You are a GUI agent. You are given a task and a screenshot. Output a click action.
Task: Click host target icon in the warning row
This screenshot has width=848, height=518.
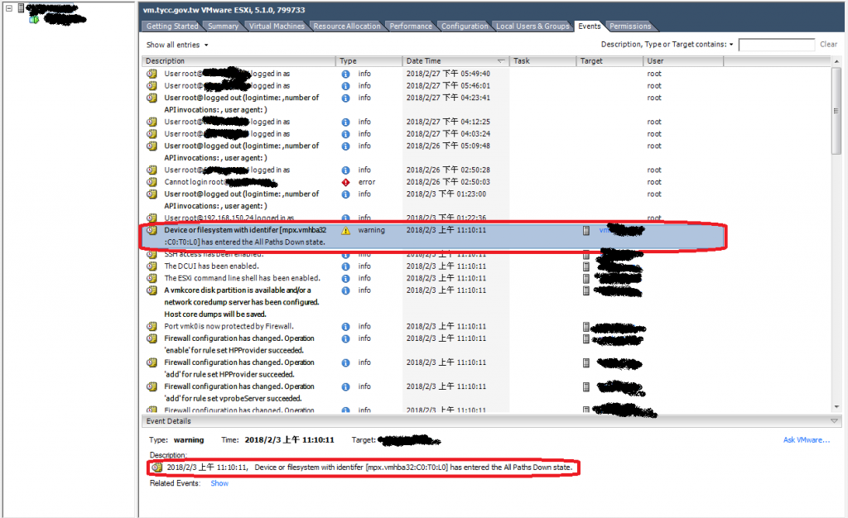(585, 231)
